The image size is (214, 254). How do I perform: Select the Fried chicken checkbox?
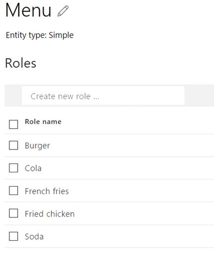point(13,213)
